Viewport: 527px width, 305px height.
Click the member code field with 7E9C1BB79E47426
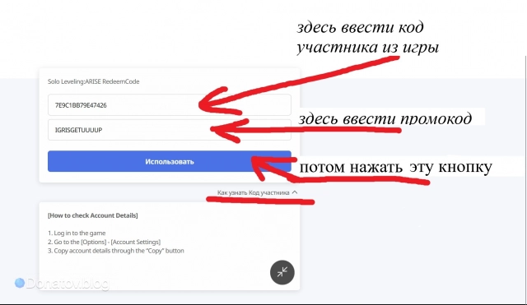pyautogui.click(x=170, y=105)
